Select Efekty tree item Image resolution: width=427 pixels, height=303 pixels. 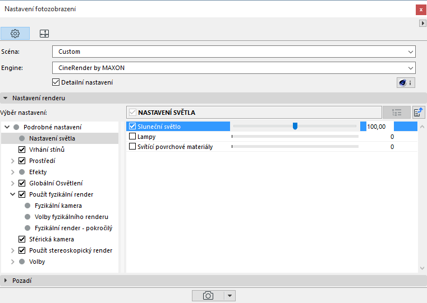(38, 172)
